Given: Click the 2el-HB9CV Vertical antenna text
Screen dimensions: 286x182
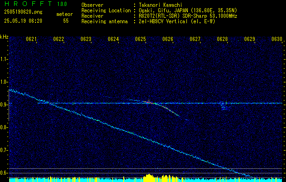Looking at the screenshot, I should click(177, 21).
